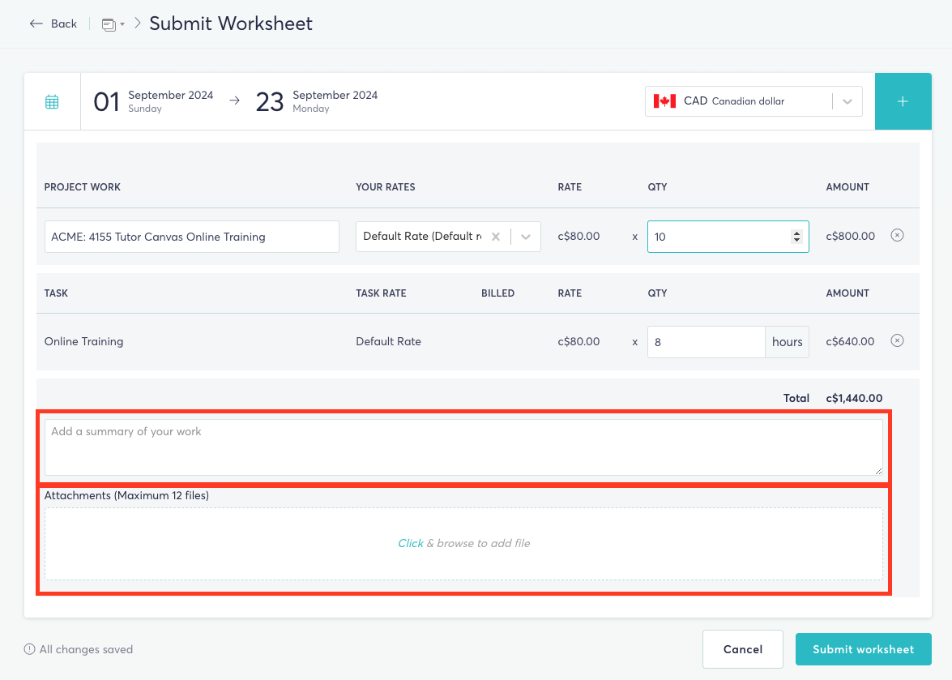Click the Canadian flag icon
952x680 pixels.
click(x=663, y=101)
